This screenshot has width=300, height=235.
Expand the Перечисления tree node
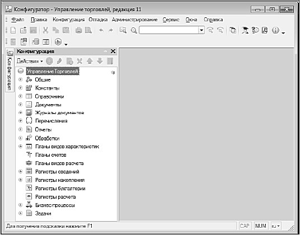tap(20, 121)
